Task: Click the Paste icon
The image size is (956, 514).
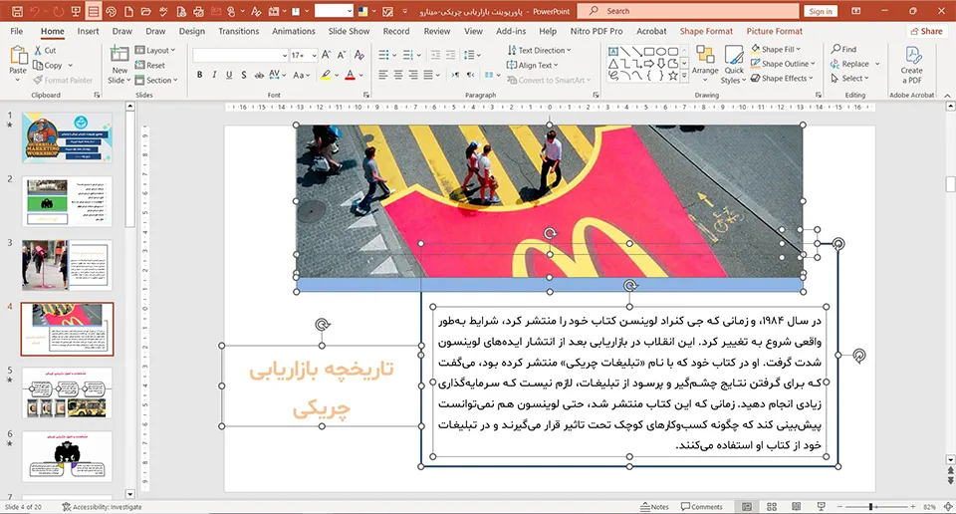Action: [x=18, y=56]
